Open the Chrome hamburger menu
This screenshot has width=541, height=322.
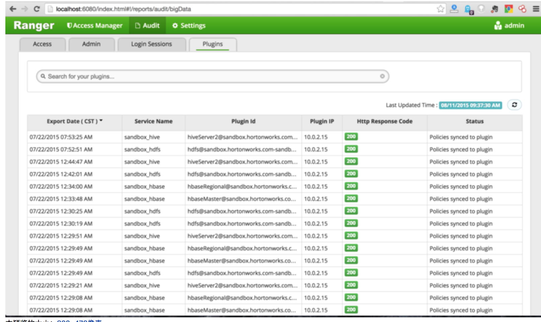pos(536,9)
